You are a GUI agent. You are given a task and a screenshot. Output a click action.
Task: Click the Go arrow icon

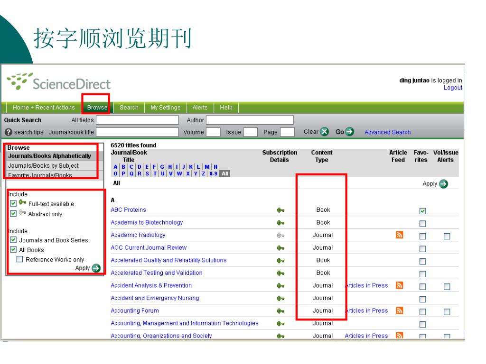pyautogui.click(x=349, y=132)
